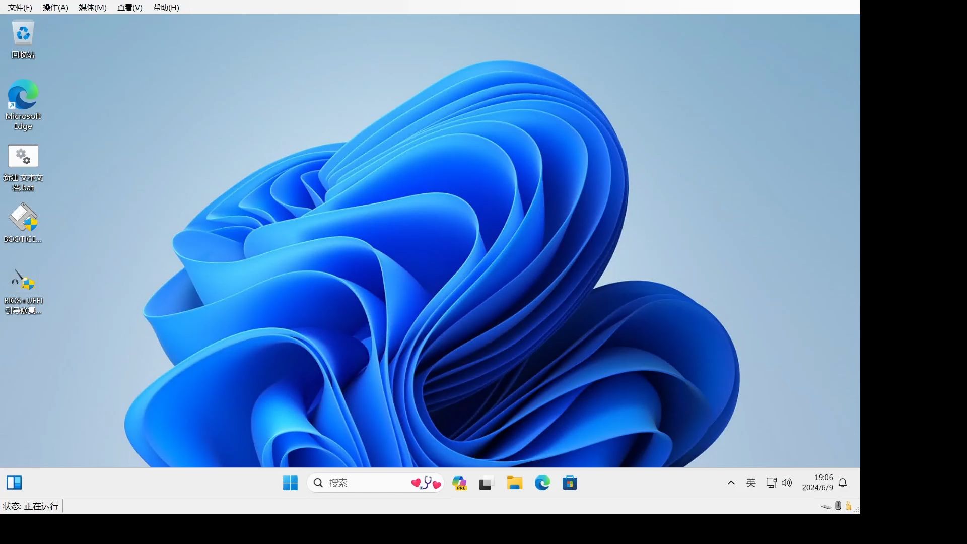Click the hearts stethoscope search highlight icon

pyautogui.click(x=426, y=483)
